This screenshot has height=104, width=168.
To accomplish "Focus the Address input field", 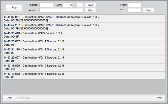I will coord(46,5).
